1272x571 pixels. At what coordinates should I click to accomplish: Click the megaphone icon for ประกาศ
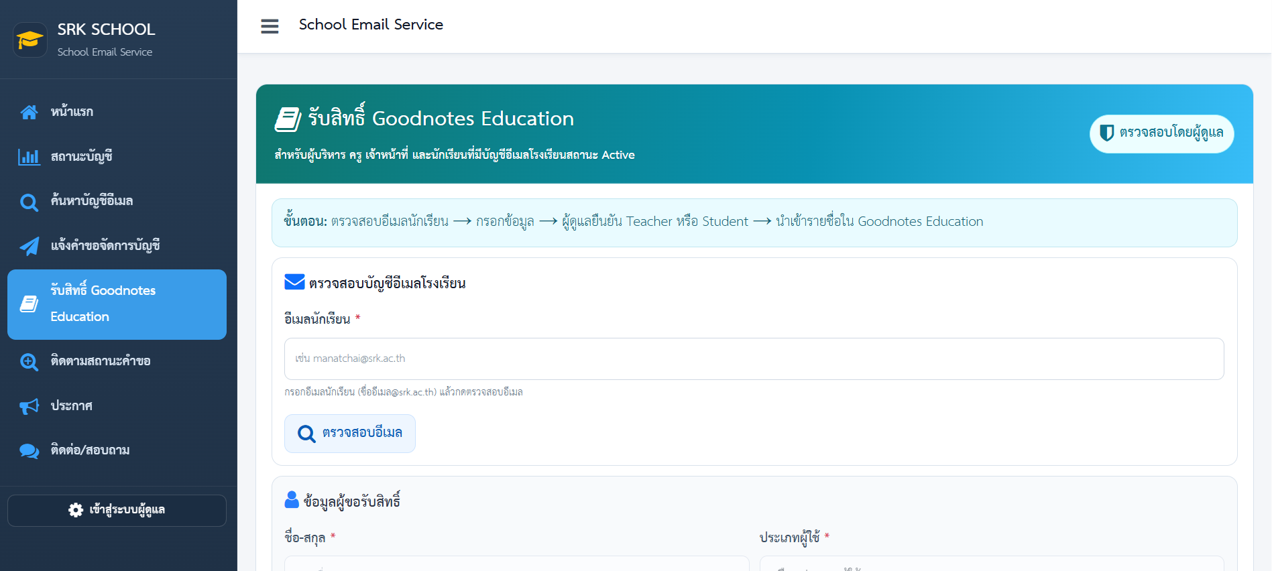pyautogui.click(x=29, y=406)
